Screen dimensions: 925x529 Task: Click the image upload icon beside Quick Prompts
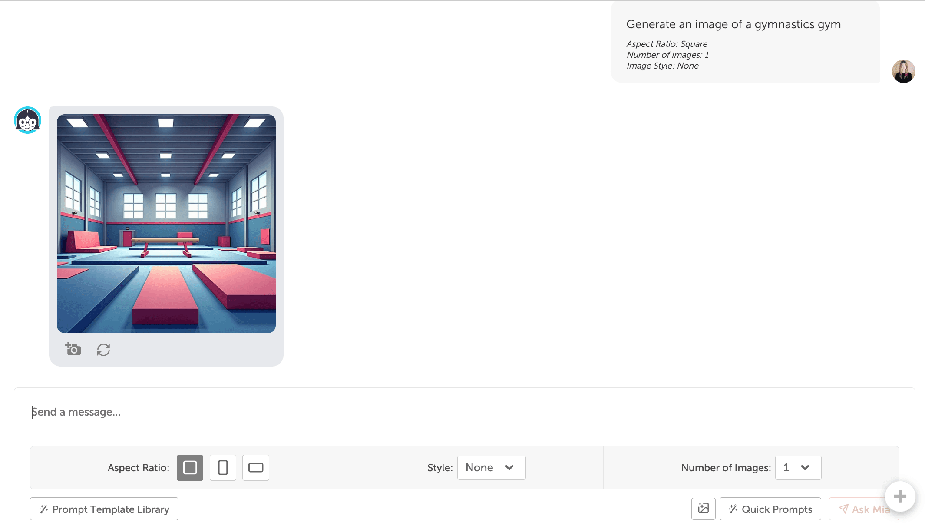coord(703,509)
